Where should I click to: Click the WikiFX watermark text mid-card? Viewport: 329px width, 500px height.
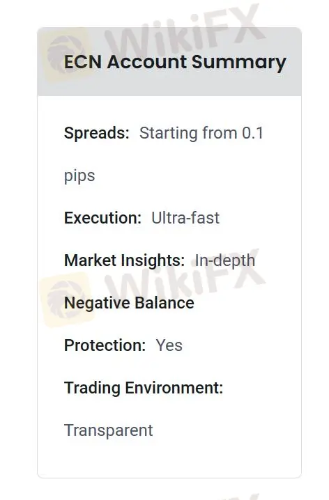pyautogui.click(x=185, y=277)
